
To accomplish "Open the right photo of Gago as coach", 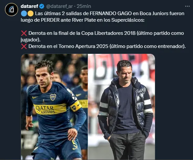I will click(121, 107).
